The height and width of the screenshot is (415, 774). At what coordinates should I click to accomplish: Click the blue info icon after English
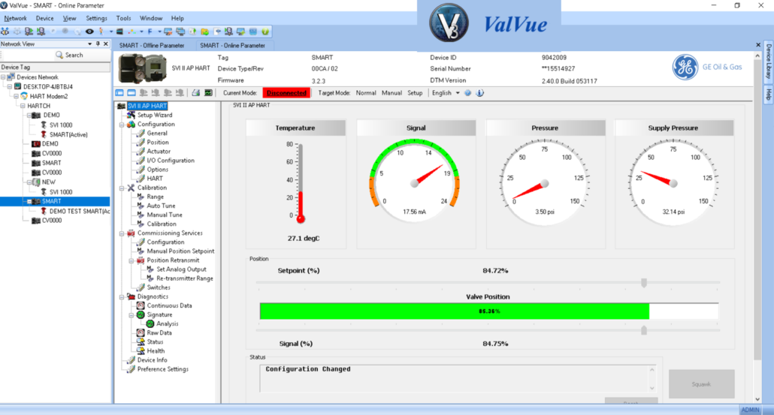[x=479, y=93]
